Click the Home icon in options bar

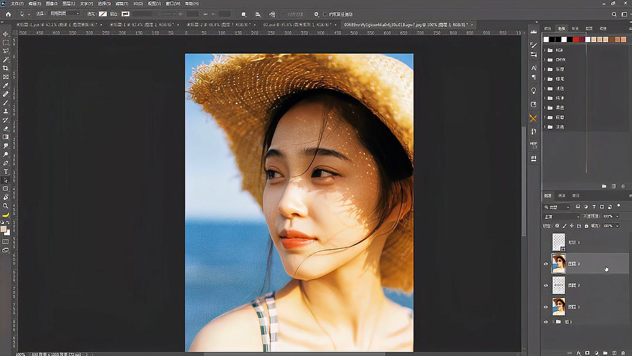(x=8, y=14)
